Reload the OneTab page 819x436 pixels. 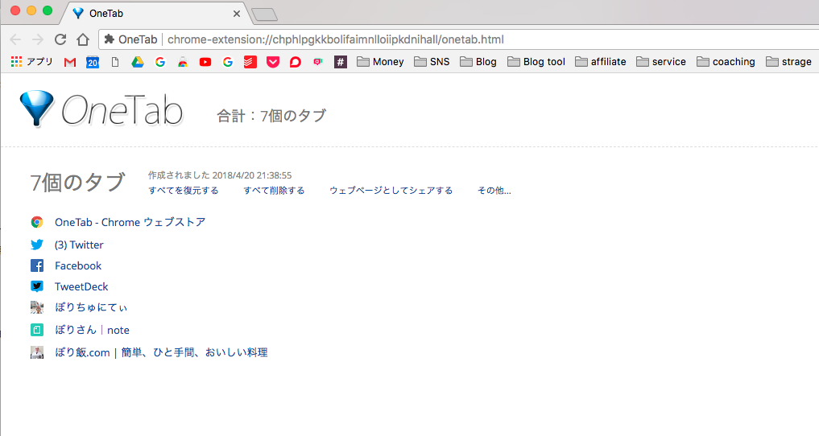coord(60,39)
